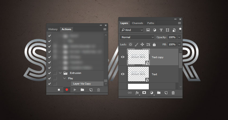This screenshot has height=120, width=228.
Task: Click the Link Layers icon
Action: pos(130,93)
